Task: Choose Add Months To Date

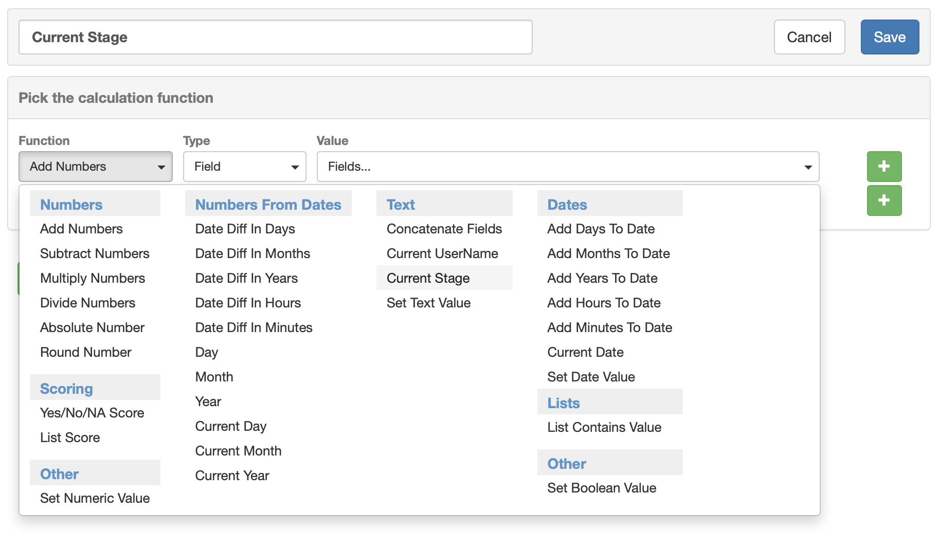Action: 608,253
